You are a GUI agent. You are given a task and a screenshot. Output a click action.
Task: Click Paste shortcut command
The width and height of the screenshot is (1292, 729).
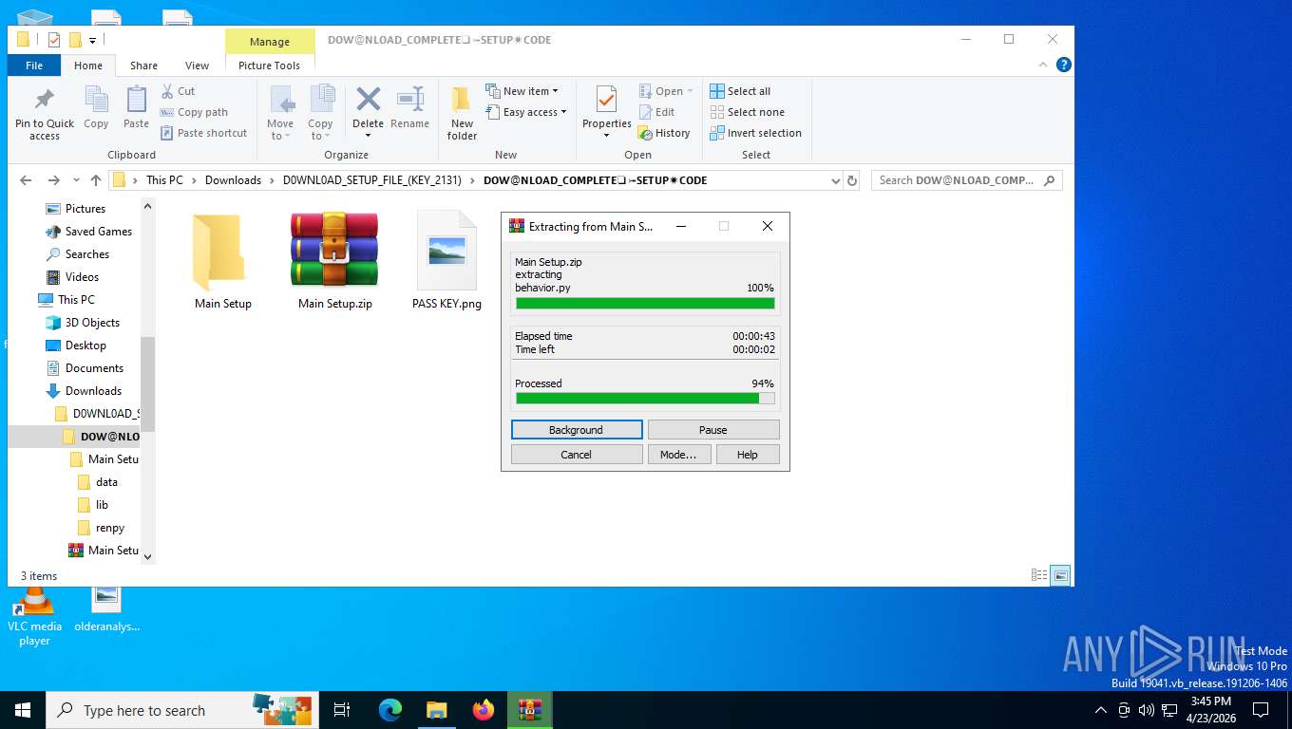(203, 133)
